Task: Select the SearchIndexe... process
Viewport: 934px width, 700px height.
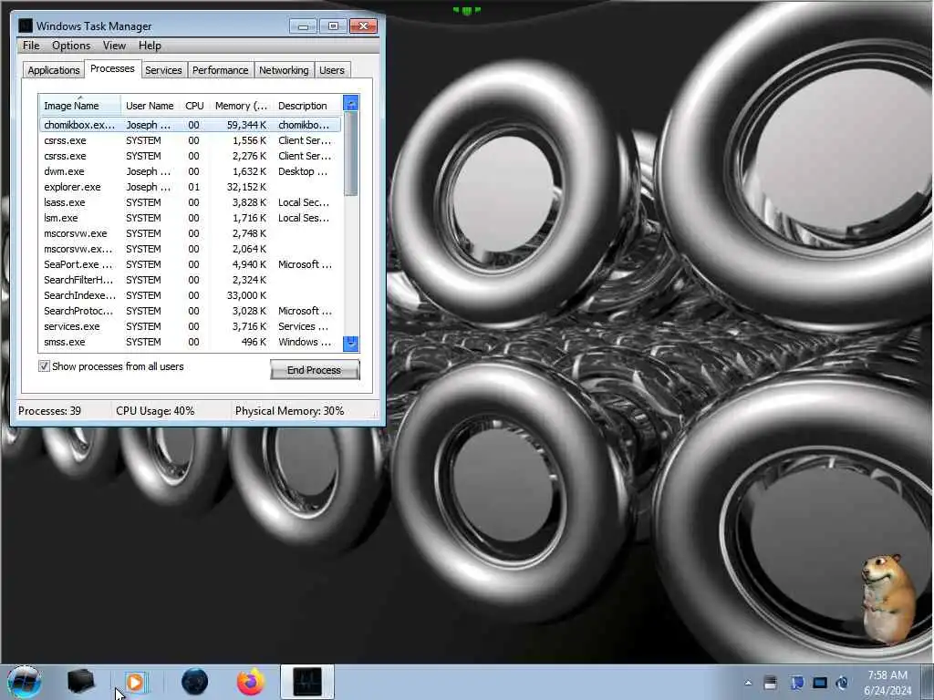Action: point(191,295)
